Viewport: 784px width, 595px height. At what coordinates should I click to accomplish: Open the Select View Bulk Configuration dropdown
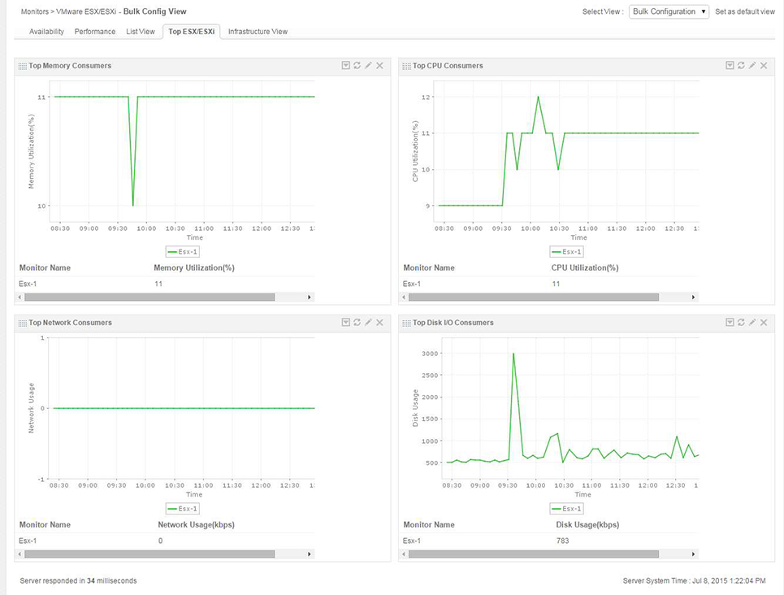pyautogui.click(x=669, y=11)
